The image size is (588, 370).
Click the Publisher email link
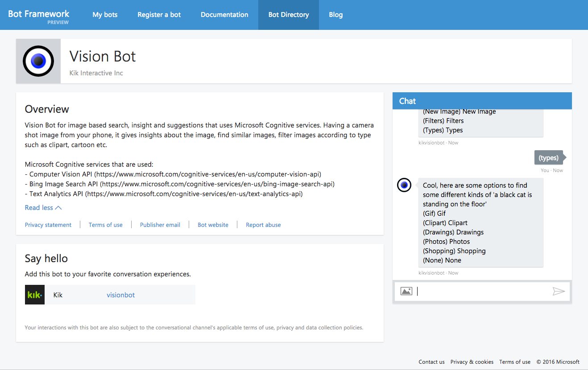pos(160,225)
